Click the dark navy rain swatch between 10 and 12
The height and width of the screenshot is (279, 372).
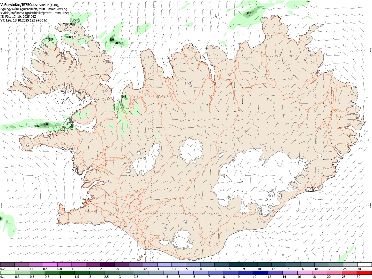[260, 273]
